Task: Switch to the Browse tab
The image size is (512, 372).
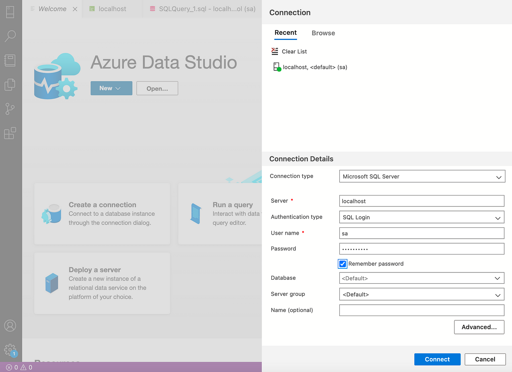Action: tap(323, 33)
